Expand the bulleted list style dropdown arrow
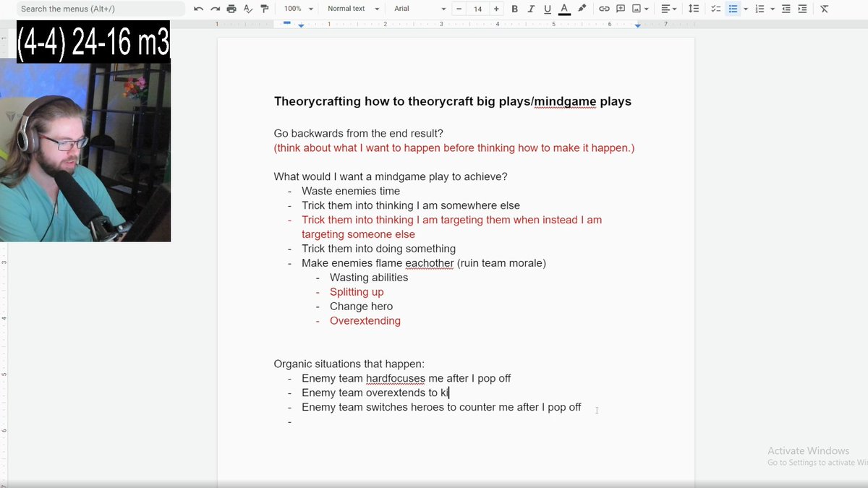Screen dimensions: 868x488 click(x=744, y=9)
